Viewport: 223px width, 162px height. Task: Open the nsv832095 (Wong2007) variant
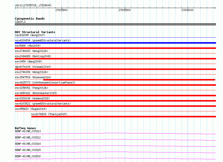[30, 35]
